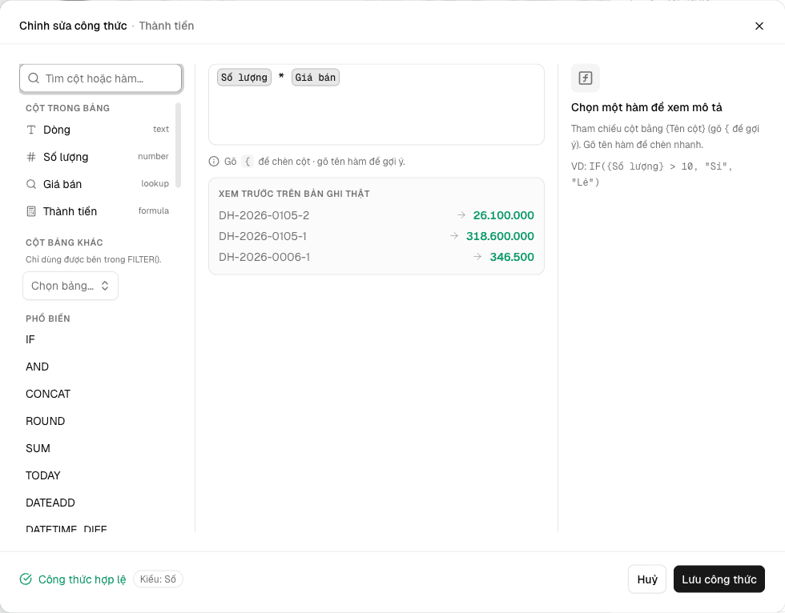Select the DATEADD function
Image resolution: width=785 pixels, height=613 pixels.
(50, 503)
